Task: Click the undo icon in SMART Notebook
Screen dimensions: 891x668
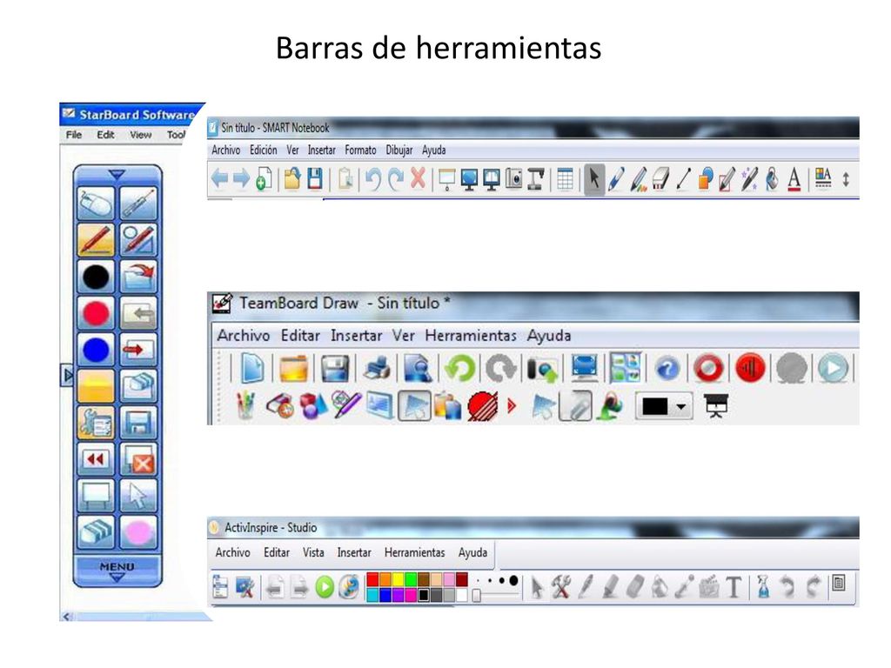Action: [x=372, y=179]
